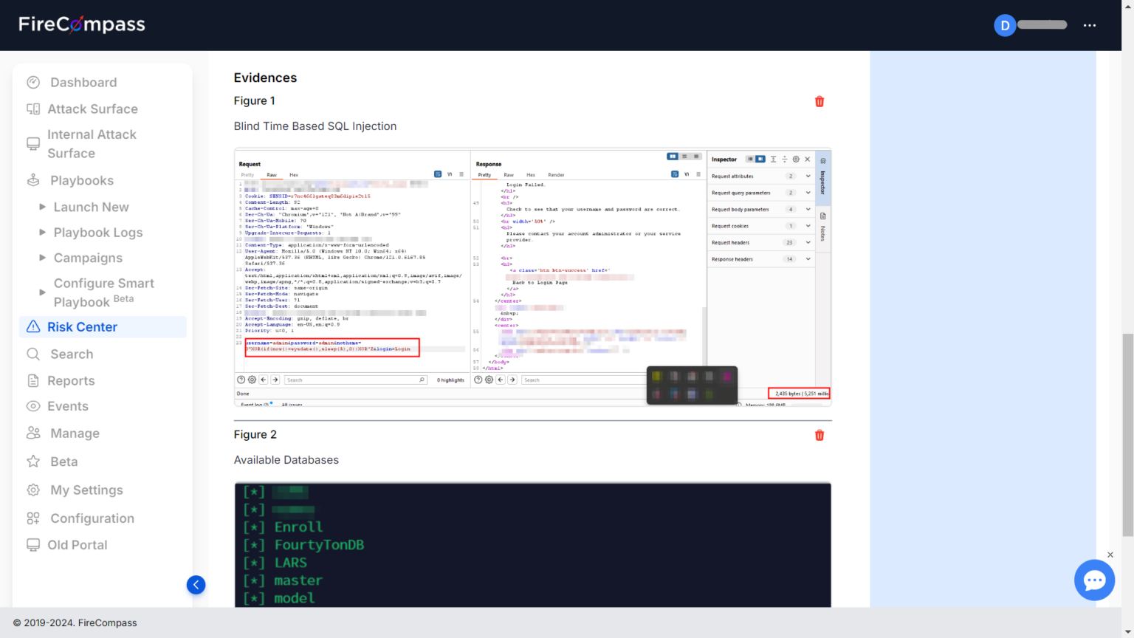Open the chat support bubble
Viewport: 1134px width, 638px height.
pyautogui.click(x=1094, y=580)
